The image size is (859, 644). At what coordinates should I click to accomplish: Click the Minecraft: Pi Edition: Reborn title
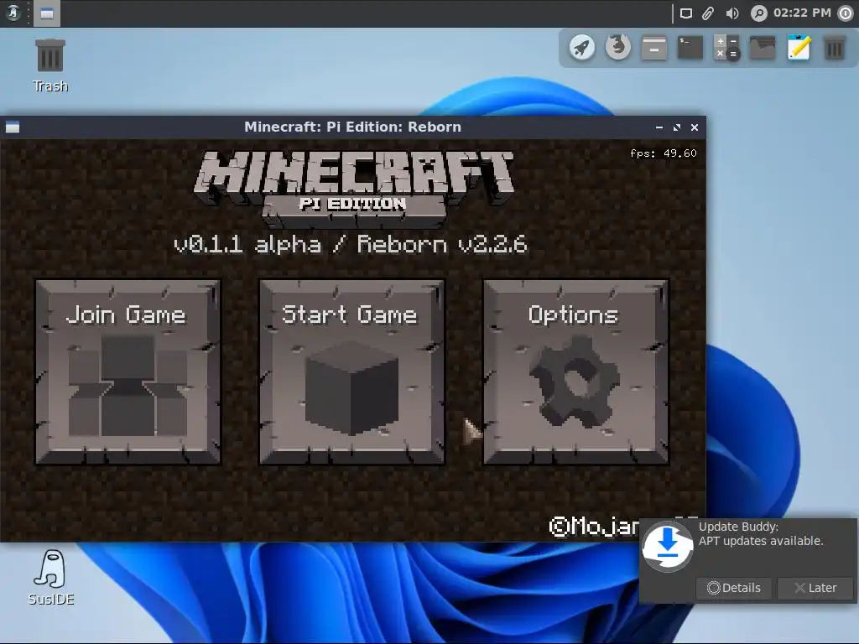[x=353, y=127]
